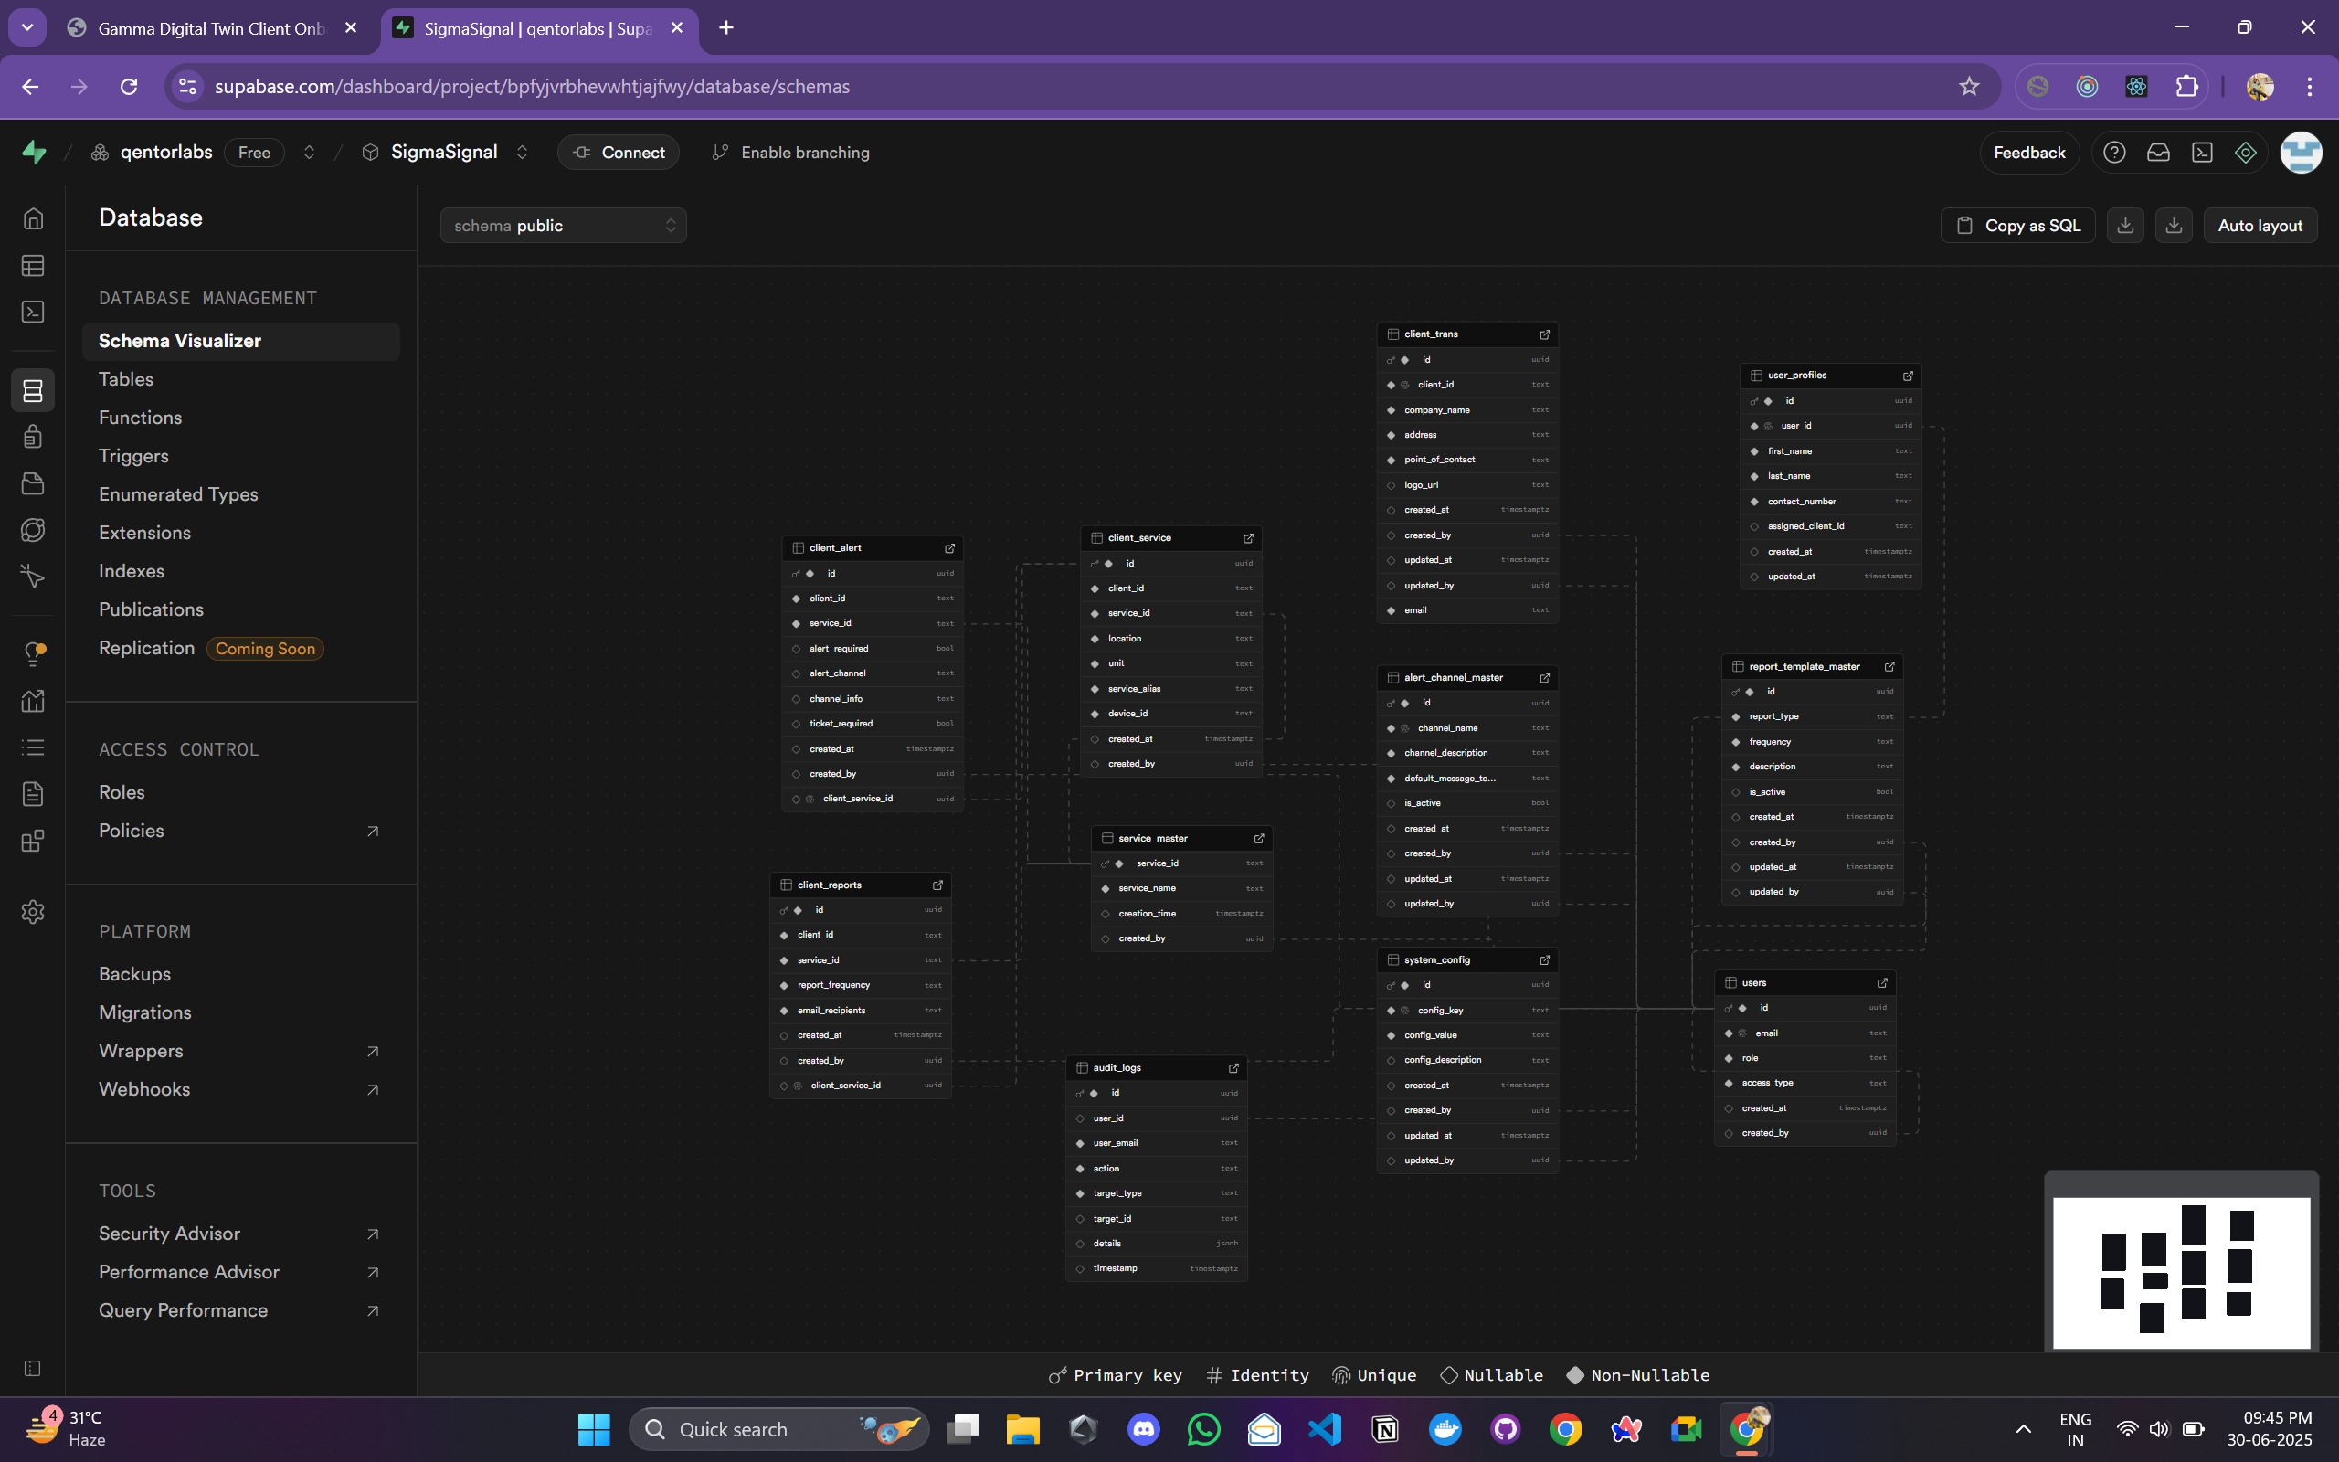Expand the qentorlabs organization switcher
Viewport: 2339px width, 1462px height.
coord(310,153)
